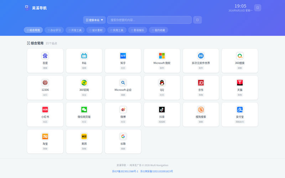Open the 搜狗搜索 icon

click(x=201, y=110)
